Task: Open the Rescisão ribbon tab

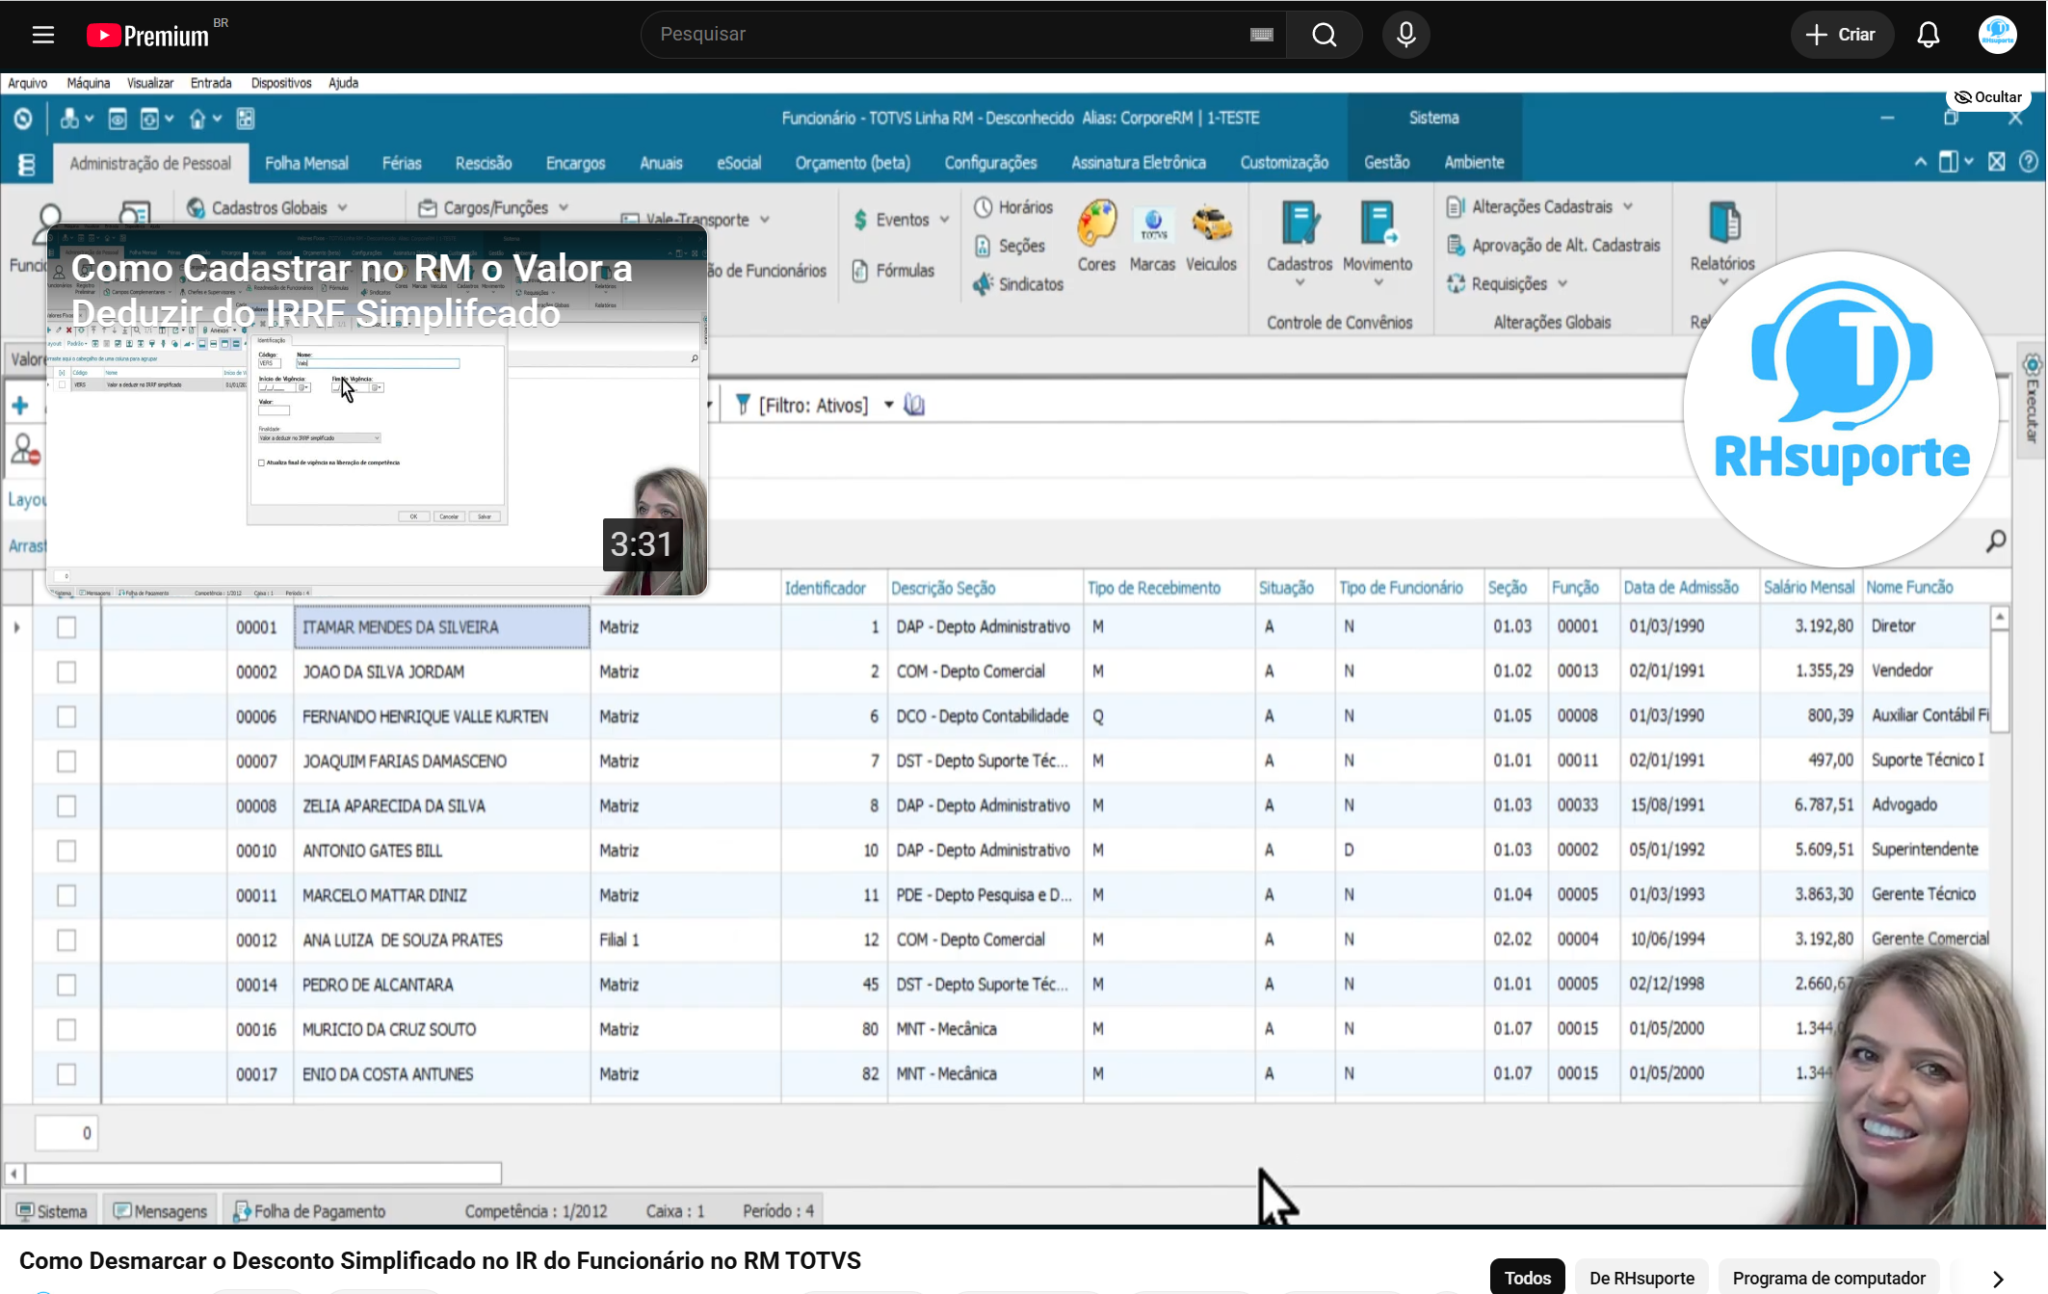Action: (484, 163)
